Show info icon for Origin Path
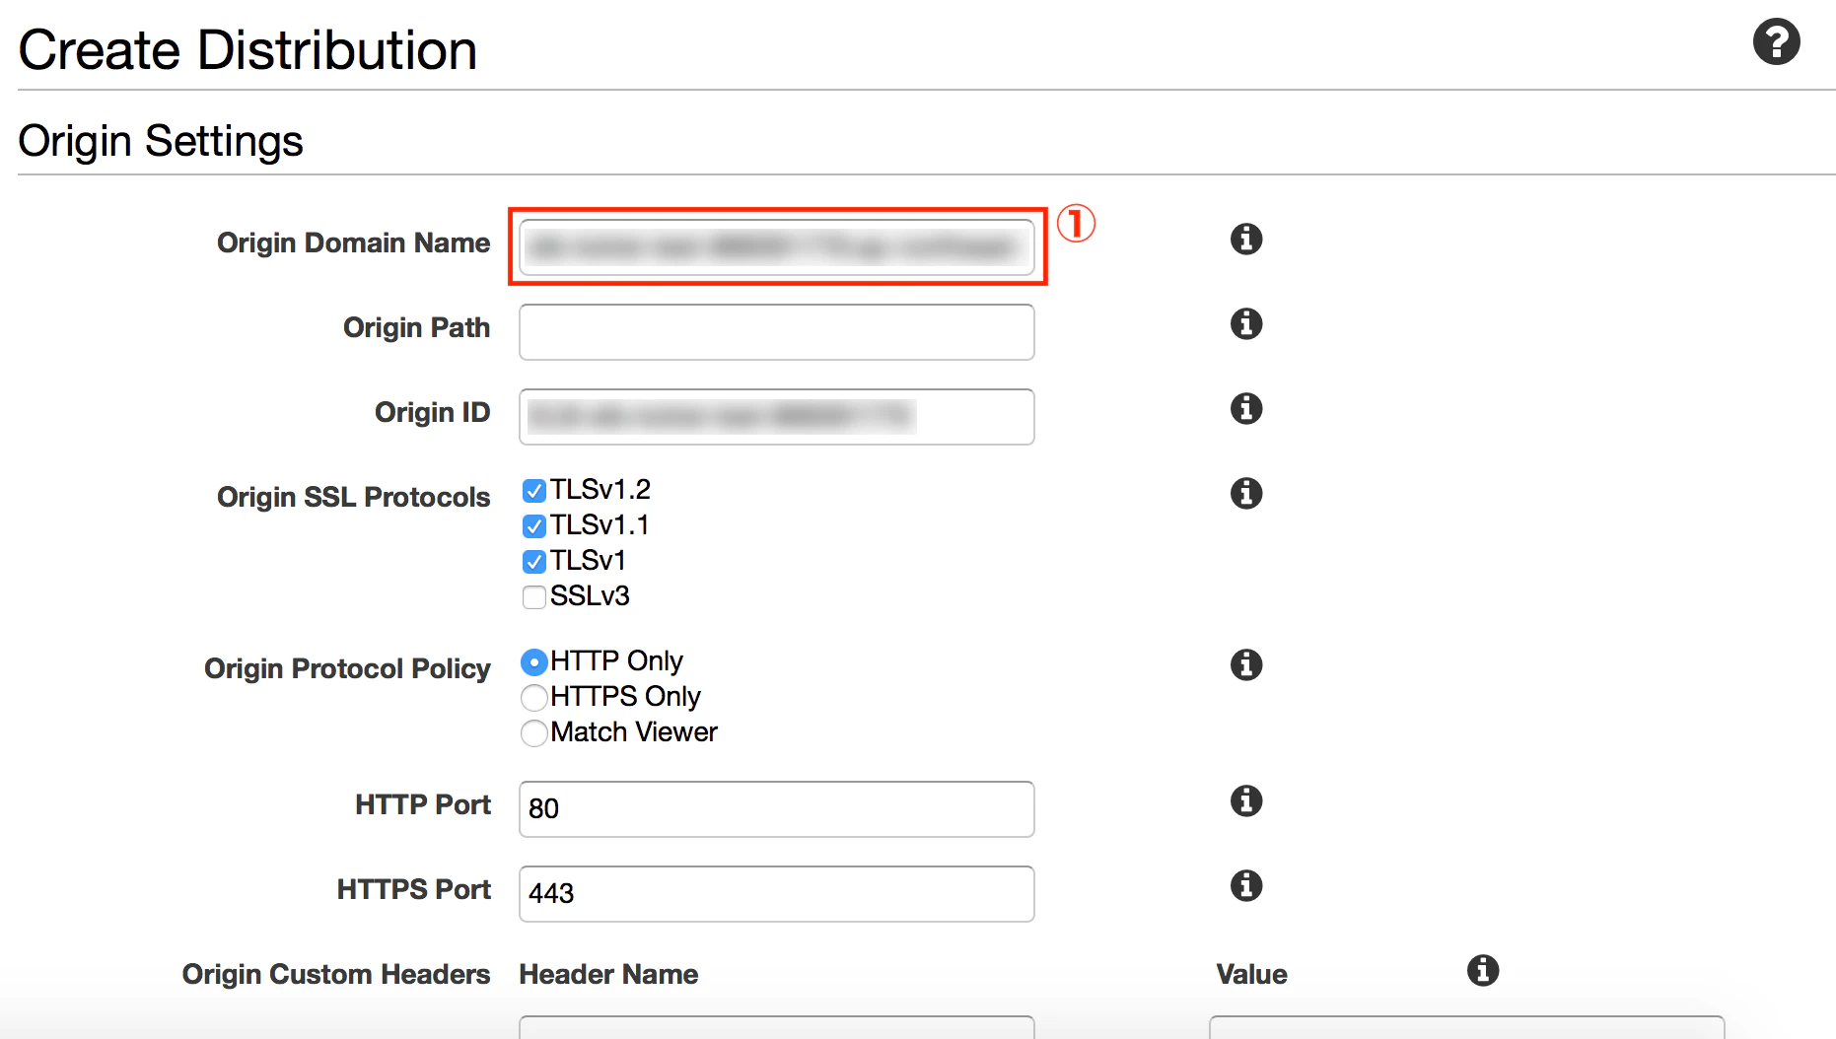 (1246, 323)
